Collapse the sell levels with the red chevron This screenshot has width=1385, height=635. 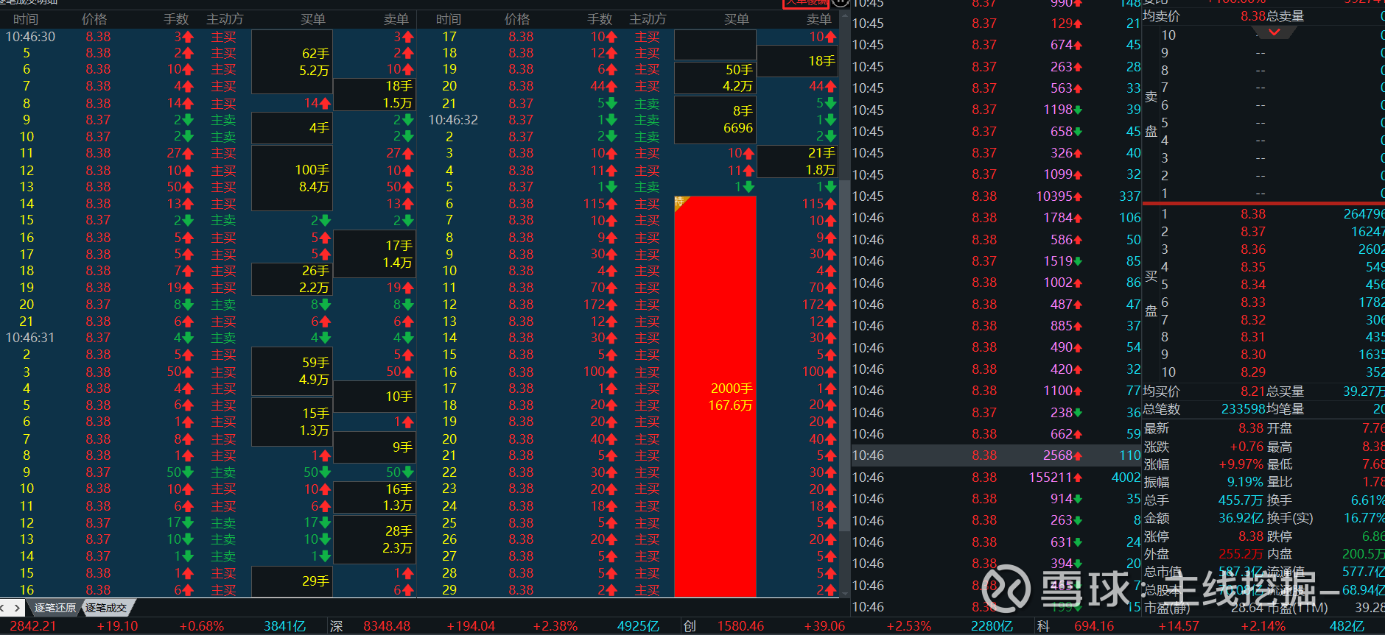point(1274,32)
